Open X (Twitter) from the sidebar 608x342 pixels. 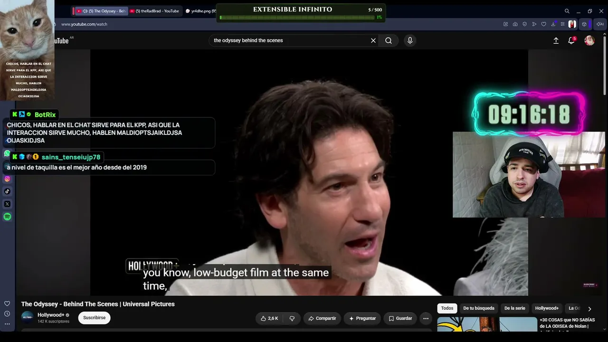7,204
